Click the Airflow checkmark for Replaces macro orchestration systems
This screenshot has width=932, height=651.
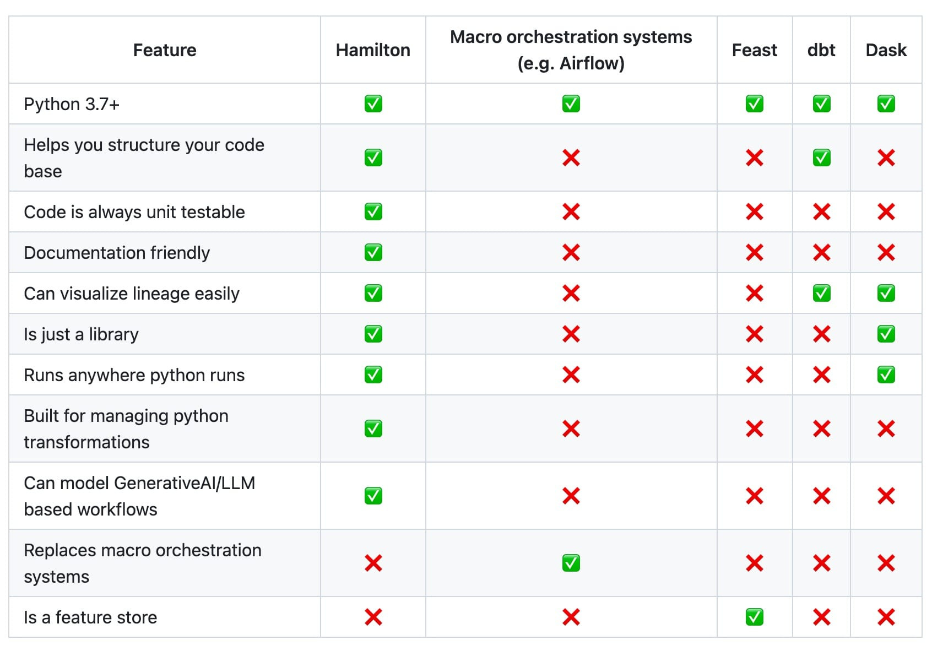pos(571,563)
